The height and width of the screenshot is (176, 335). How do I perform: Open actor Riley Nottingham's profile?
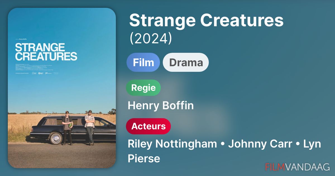pos(172,144)
